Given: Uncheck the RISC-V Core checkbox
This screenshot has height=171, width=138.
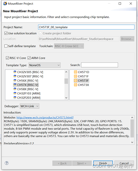Looking at the screenshot, I should [7, 58].
